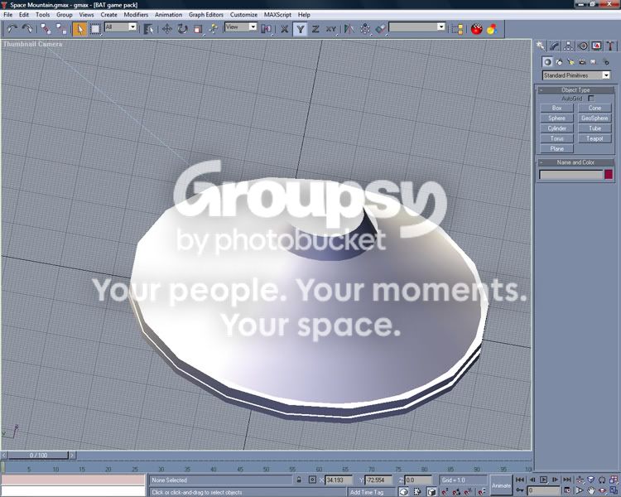Click the Plane primitive button
The image size is (621, 497).
(557, 149)
